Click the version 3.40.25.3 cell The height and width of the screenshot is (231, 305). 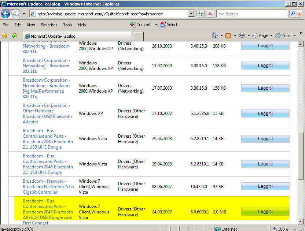[x=199, y=46]
